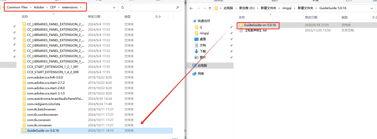Viewport: 377px width, 139px height.
Task: Open 桌面 in navigation pane
Action: pyautogui.click(x=203, y=39)
